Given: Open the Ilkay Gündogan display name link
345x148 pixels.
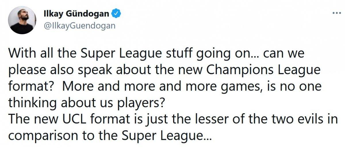Looking at the screenshot, I should click(76, 14).
